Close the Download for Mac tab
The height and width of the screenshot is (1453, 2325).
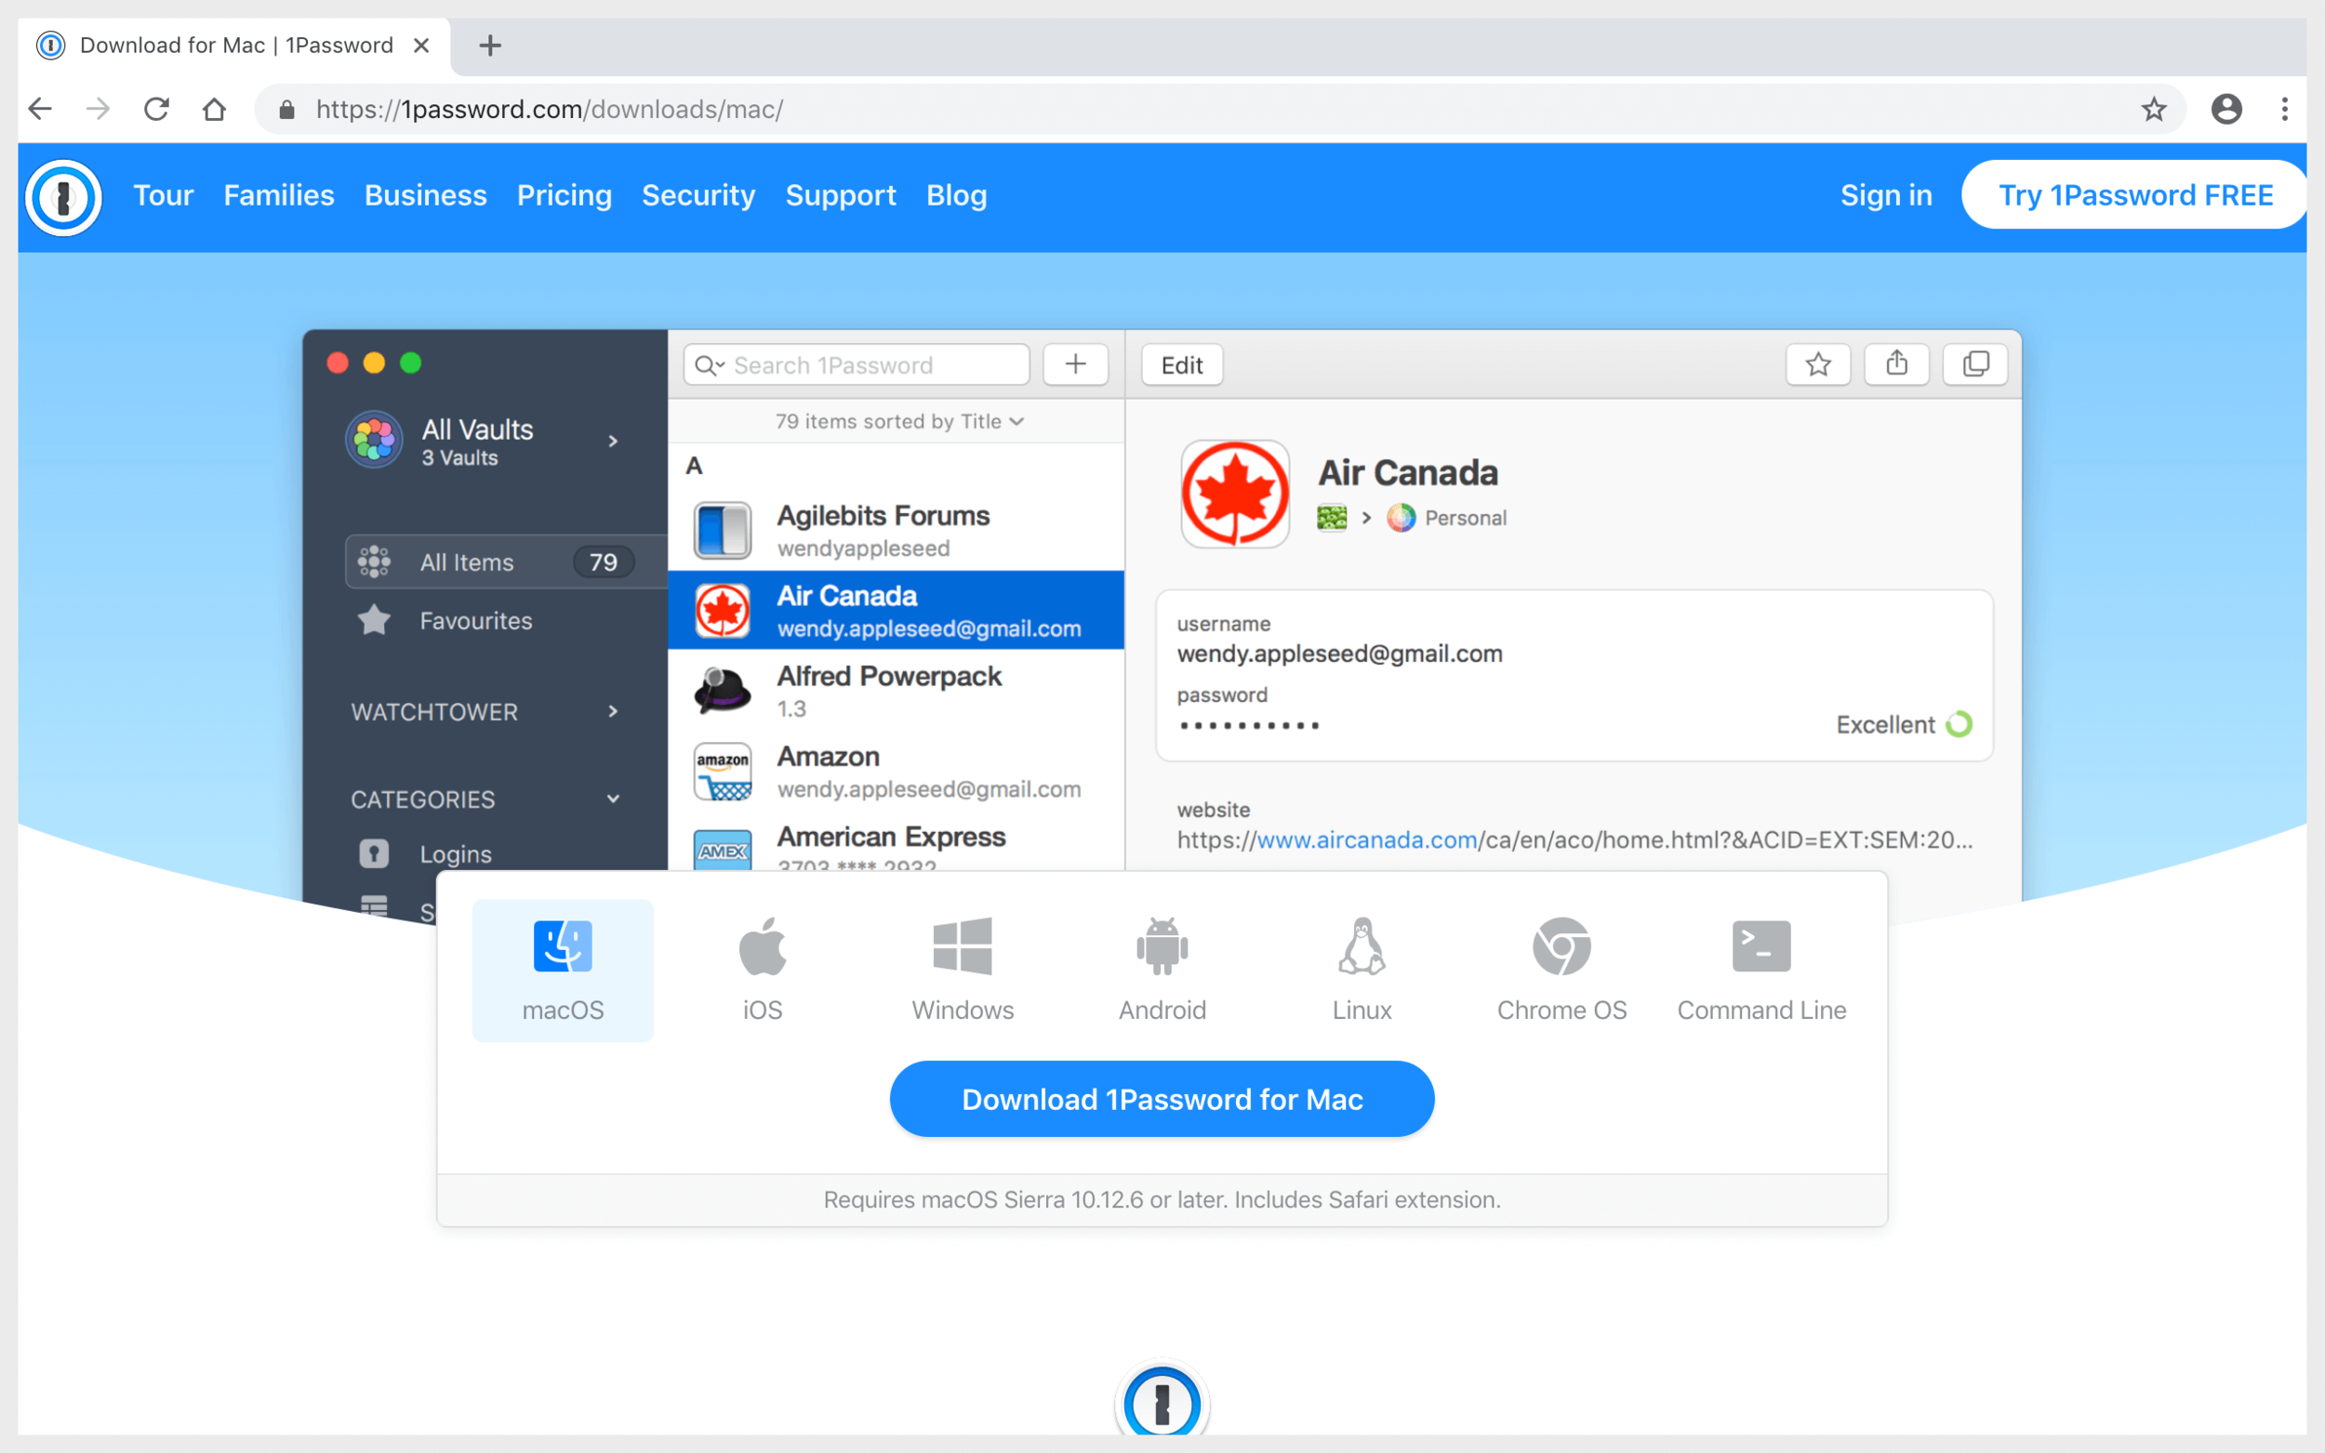[x=421, y=46]
